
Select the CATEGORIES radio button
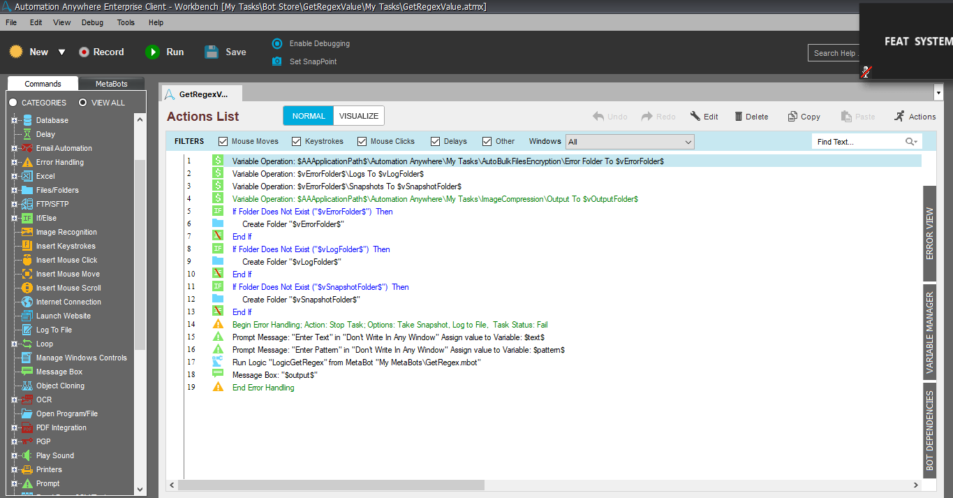click(13, 103)
